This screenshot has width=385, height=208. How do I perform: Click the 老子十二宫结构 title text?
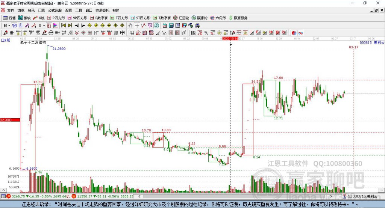pos(33,42)
